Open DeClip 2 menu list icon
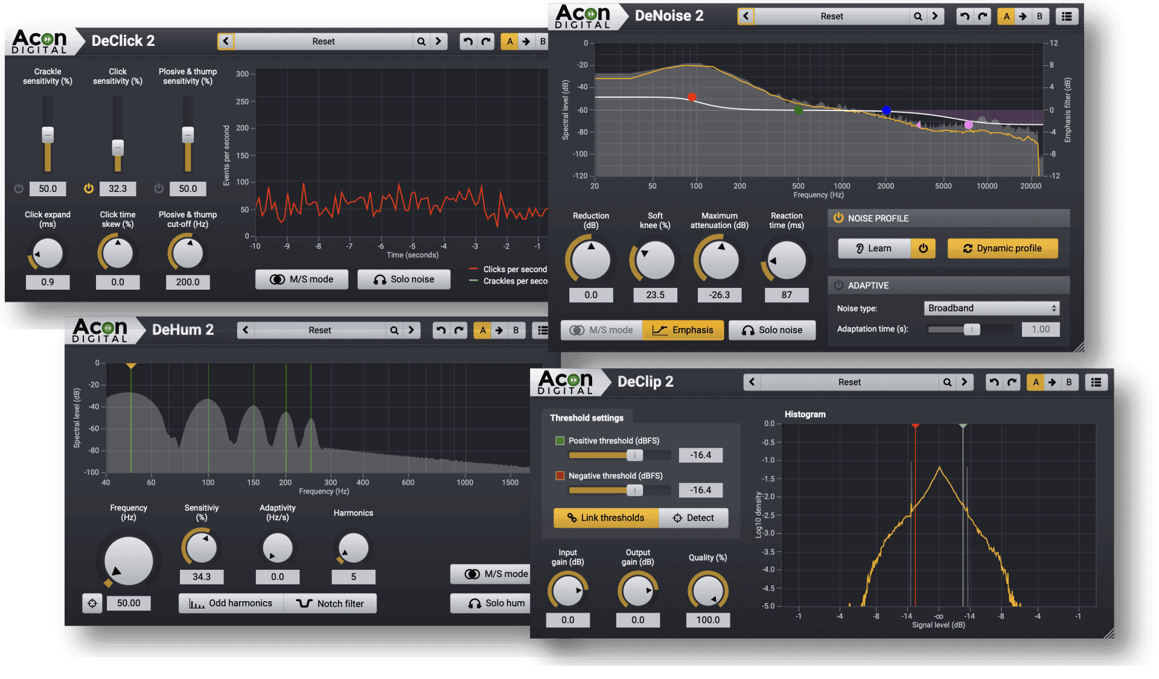1159x679 pixels. tap(1096, 382)
